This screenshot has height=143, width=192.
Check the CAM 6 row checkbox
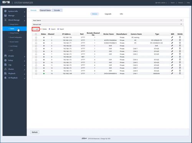click(36, 65)
